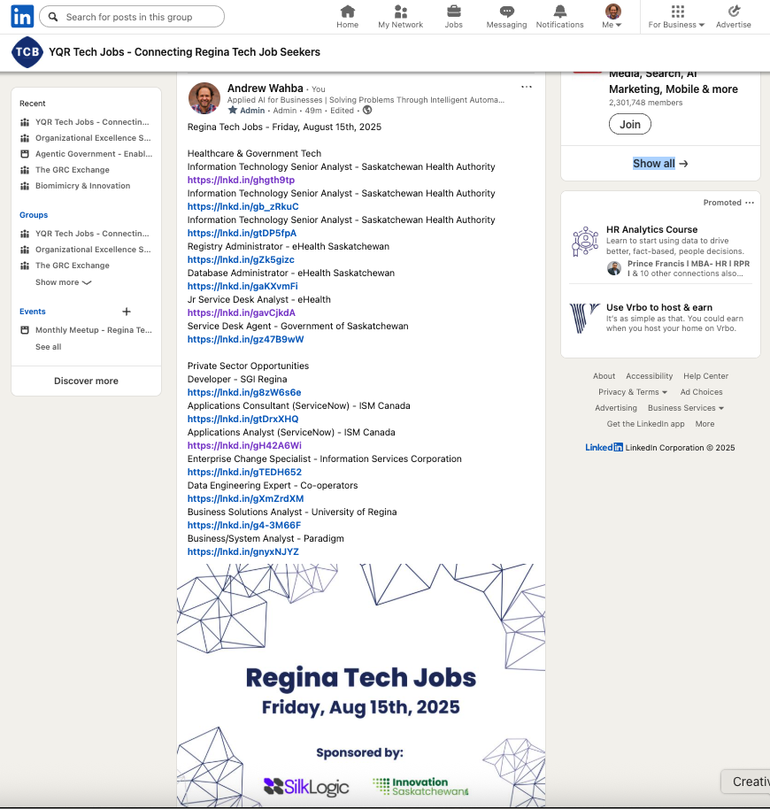Open the Developer - SGI Regina job link
The width and height of the screenshot is (770, 809).
click(244, 392)
